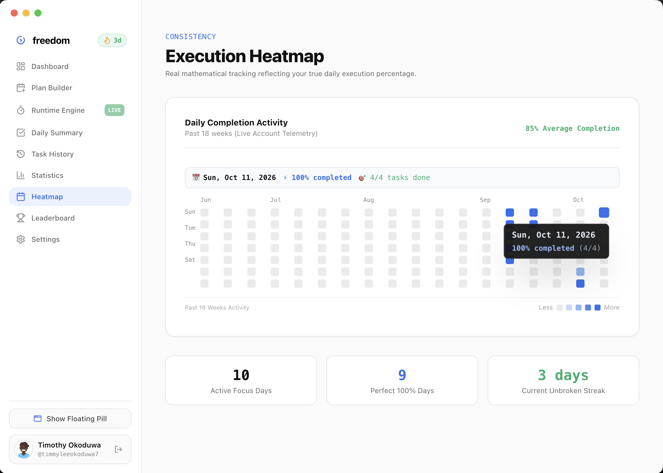
Task: Click the Task History clock icon
Action: [21, 154]
